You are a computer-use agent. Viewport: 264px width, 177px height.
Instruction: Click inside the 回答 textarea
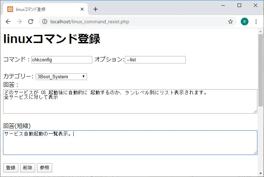pos(130,102)
